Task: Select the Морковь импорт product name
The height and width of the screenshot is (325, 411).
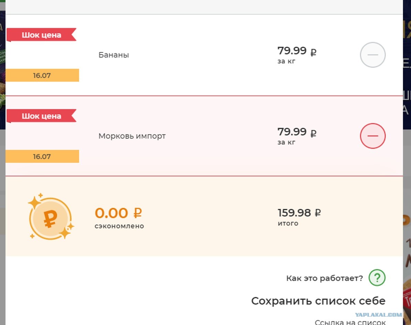Action: (x=132, y=136)
